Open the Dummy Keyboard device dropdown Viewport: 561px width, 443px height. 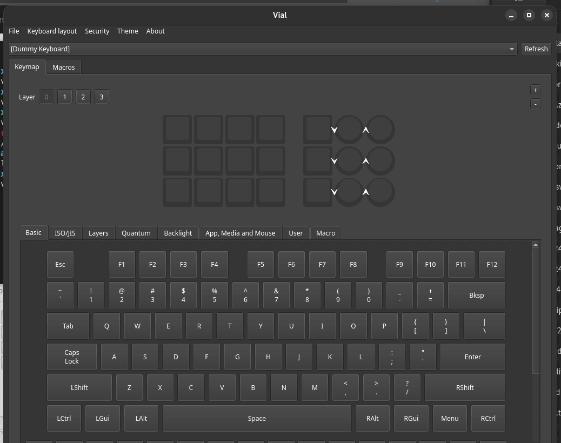point(263,49)
